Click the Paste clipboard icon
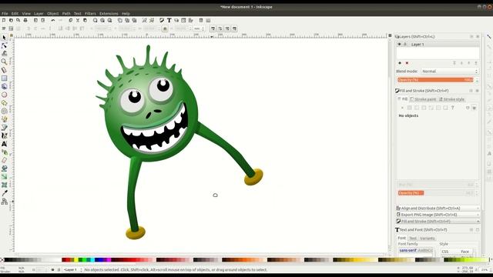This screenshot has width=493, height=277. 85,20
